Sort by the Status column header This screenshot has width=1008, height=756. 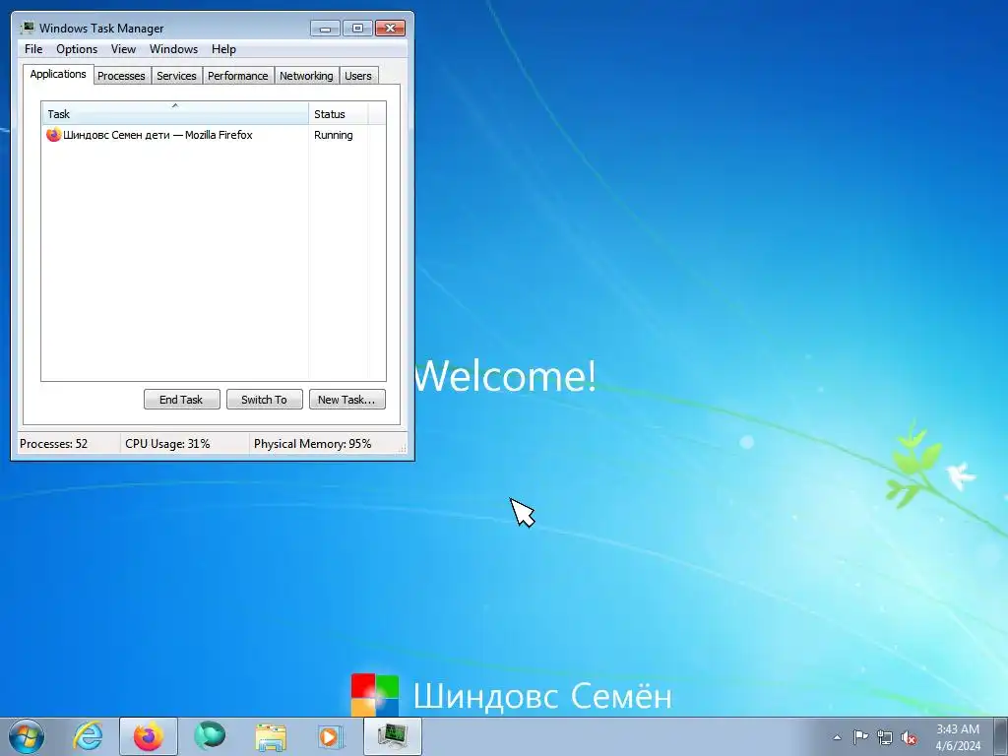(339, 114)
